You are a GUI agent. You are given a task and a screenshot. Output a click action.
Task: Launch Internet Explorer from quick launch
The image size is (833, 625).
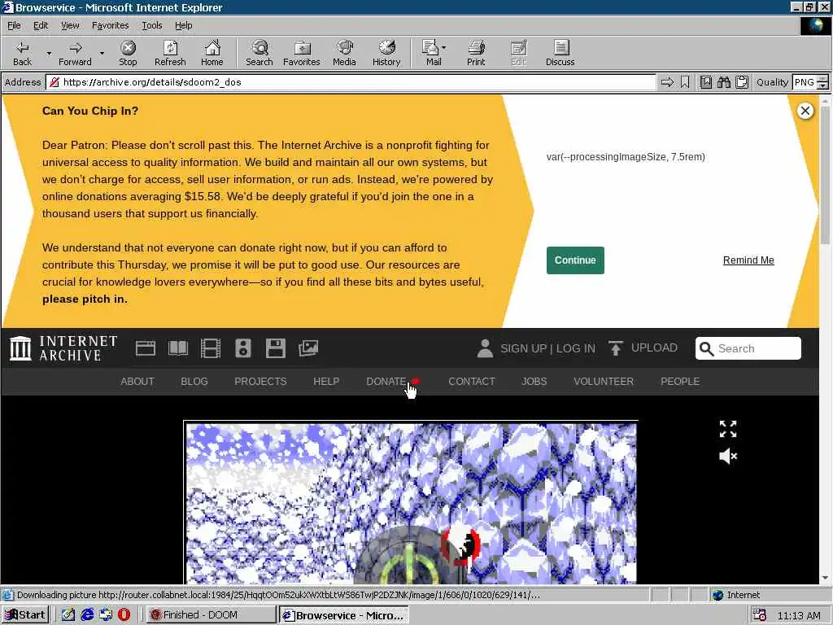tap(86, 615)
